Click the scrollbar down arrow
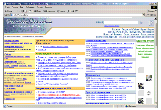Image resolution: width=161 pixels, height=110 pixels. click(156, 103)
